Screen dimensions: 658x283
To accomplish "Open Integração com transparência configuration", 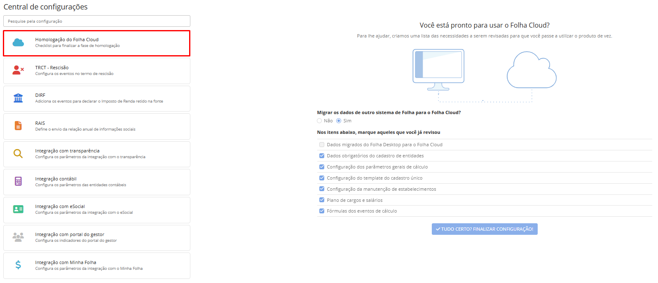I will click(97, 154).
